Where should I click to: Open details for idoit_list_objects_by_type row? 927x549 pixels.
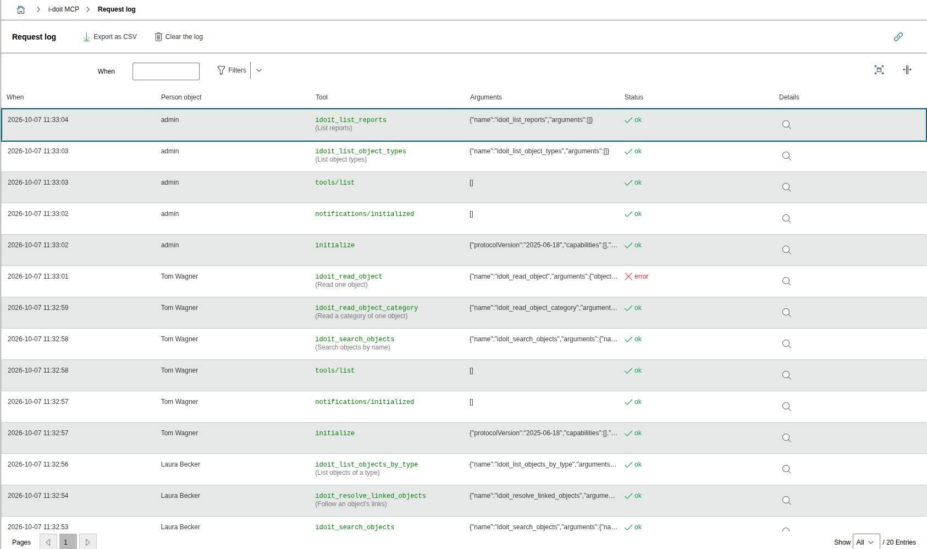[787, 469]
